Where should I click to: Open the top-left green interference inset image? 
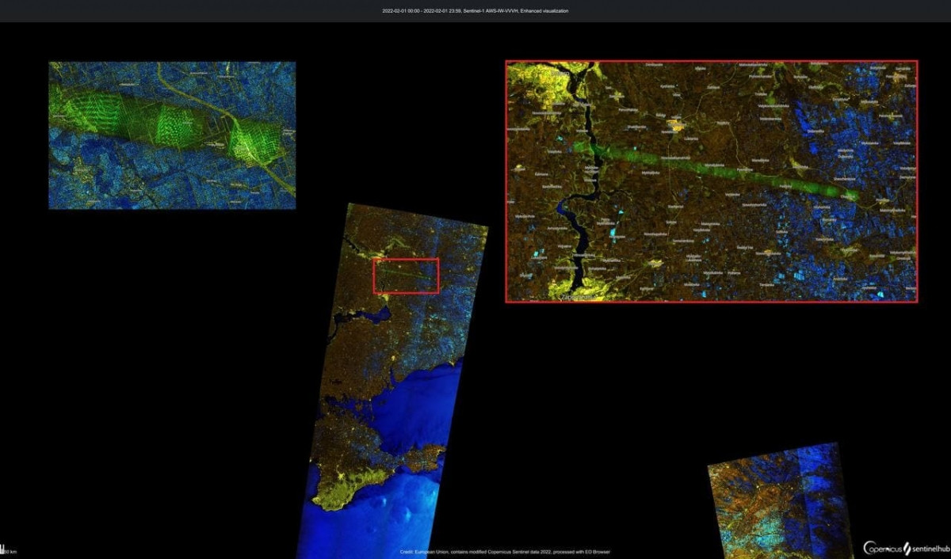pos(172,135)
